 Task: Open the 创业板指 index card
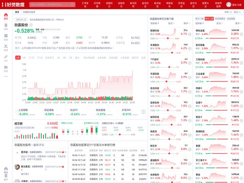[x=105, y=112]
